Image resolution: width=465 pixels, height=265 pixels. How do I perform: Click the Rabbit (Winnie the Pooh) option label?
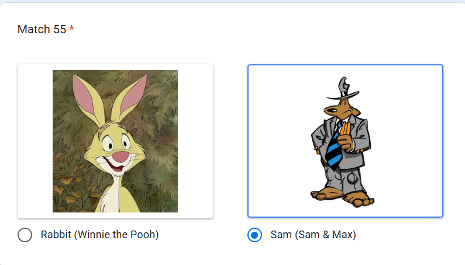coord(99,235)
